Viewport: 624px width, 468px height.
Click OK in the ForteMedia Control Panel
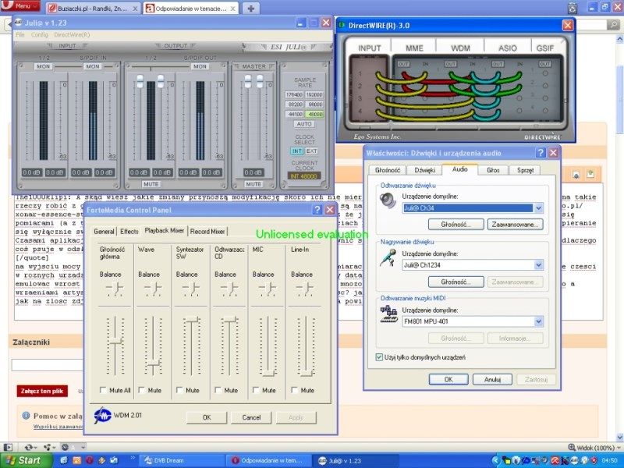click(x=207, y=417)
